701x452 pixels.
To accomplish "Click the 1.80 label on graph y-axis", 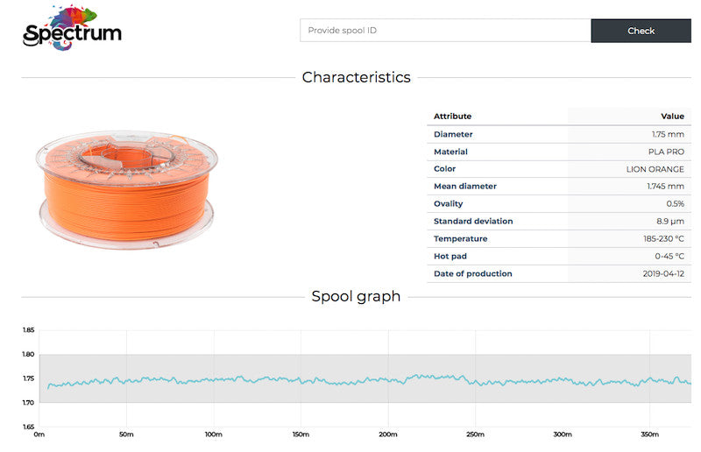I will coord(28,355).
